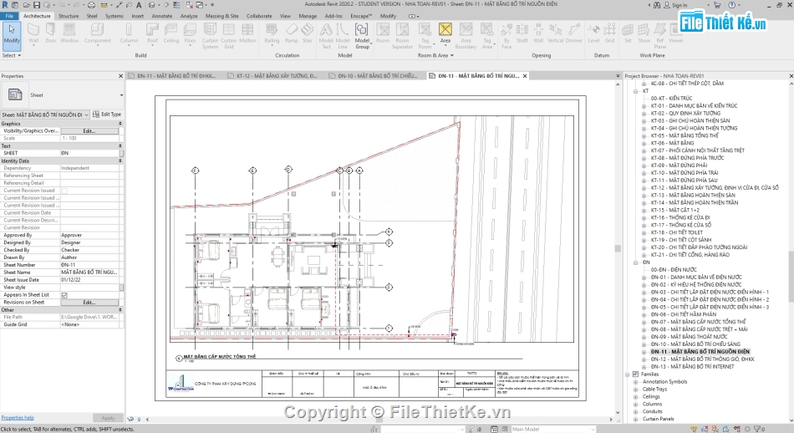Open the Sheet type selector dropdown
794x433 pixels.
121,95
